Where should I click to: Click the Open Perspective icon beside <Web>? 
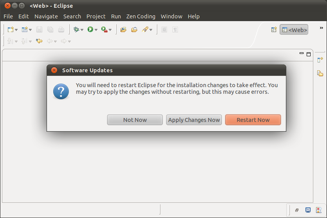[x=274, y=29]
